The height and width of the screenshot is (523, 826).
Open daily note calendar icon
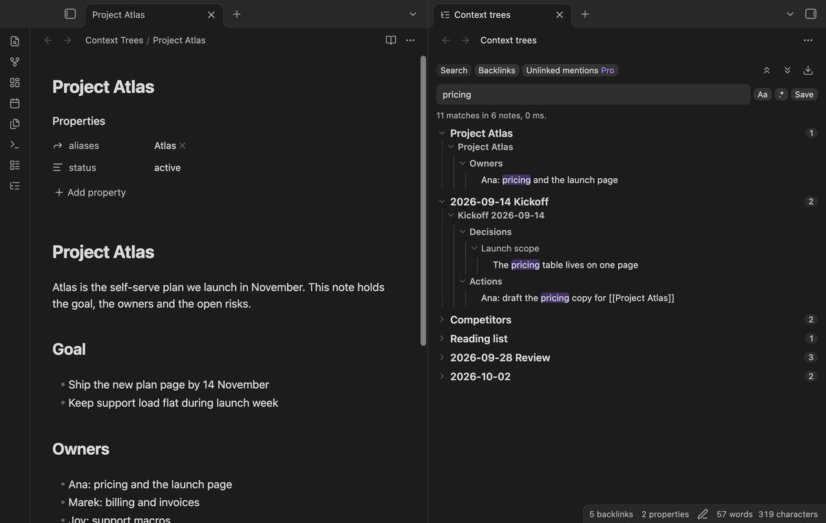pyautogui.click(x=14, y=103)
